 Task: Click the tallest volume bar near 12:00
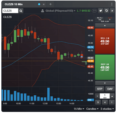click(48, 94)
